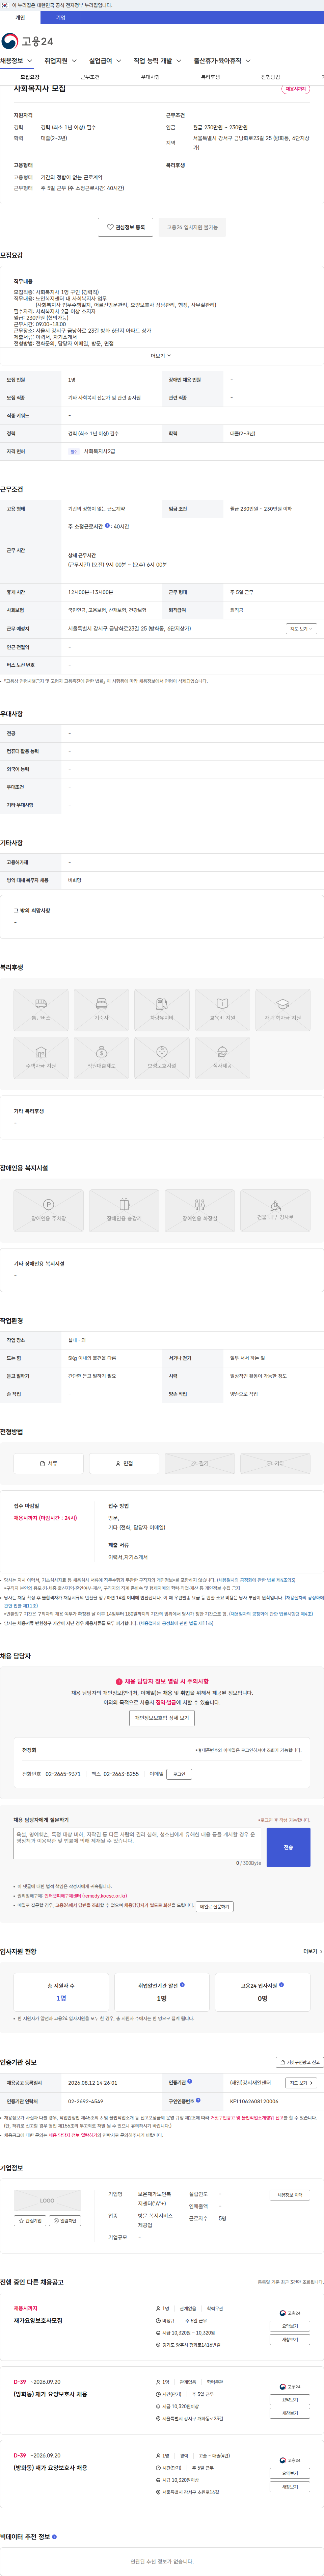Click the 기타 screening method box
324x2576 pixels.
point(275,1463)
